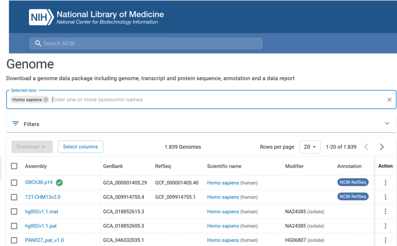This screenshot has height=246, width=397.
Task: Check the hg002v1.1.pat row checkbox
Action: tap(14, 226)
